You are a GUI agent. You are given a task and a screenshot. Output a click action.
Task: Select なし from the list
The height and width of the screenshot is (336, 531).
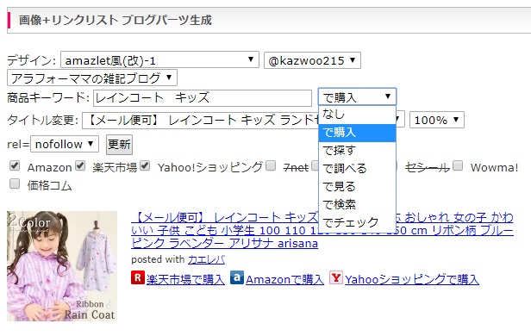[357, 115]
